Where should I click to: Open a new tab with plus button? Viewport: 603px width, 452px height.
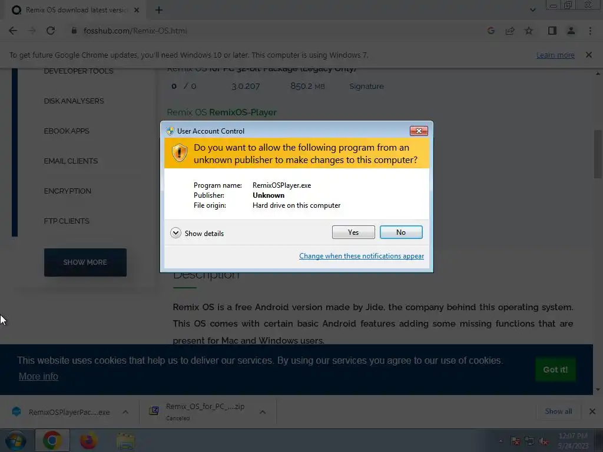tap(159, 10)
